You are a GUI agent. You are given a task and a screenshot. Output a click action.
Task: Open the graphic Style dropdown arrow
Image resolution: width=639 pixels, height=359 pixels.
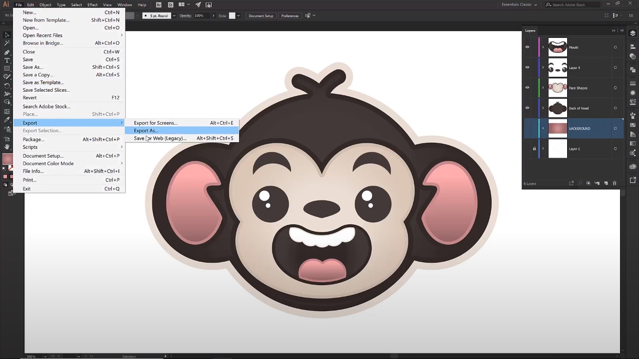(238, 15)
